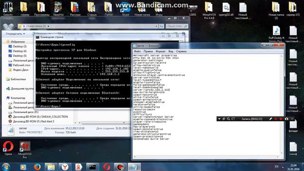Image resolution: width=304 pixels, height=171 pixels.
Task: Click the server-ip line in Notepad
Action: point(152,90)
